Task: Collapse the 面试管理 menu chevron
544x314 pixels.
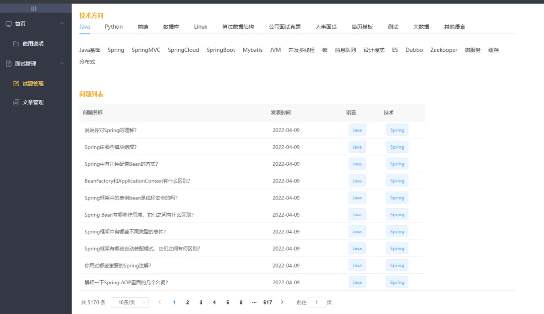Action: point(62,64)
